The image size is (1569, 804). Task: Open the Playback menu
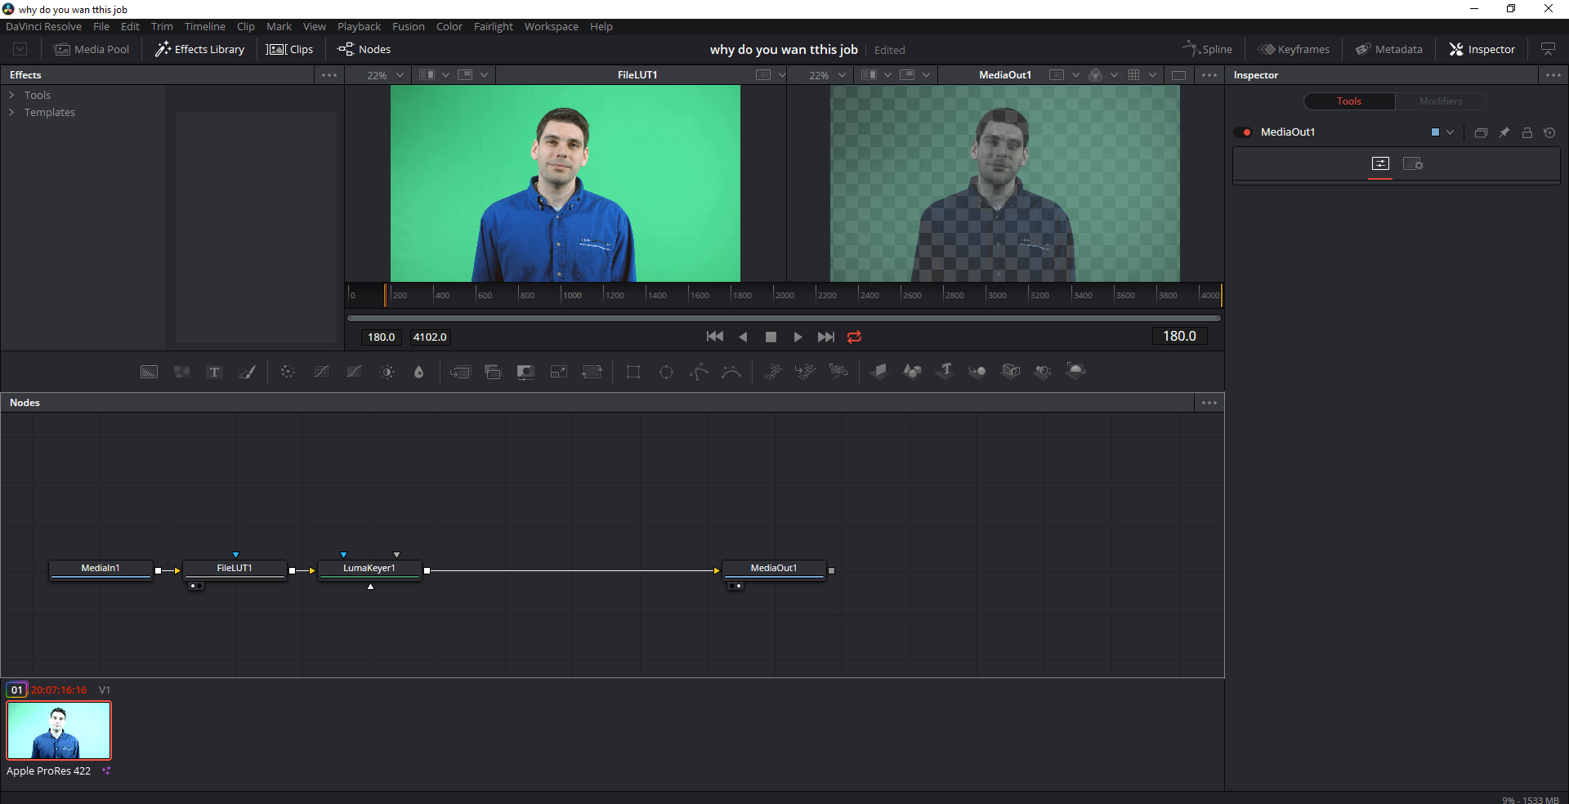[360, 27]
